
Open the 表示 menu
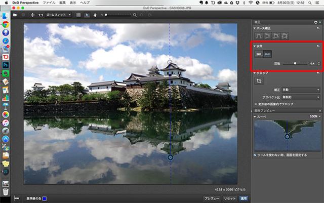pos(73,3)
